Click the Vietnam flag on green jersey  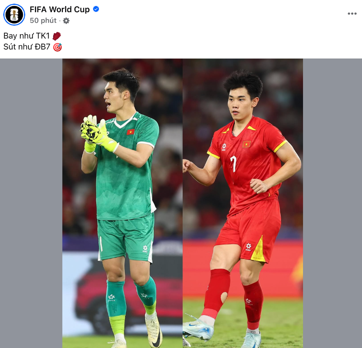click(x=131, y=132)
